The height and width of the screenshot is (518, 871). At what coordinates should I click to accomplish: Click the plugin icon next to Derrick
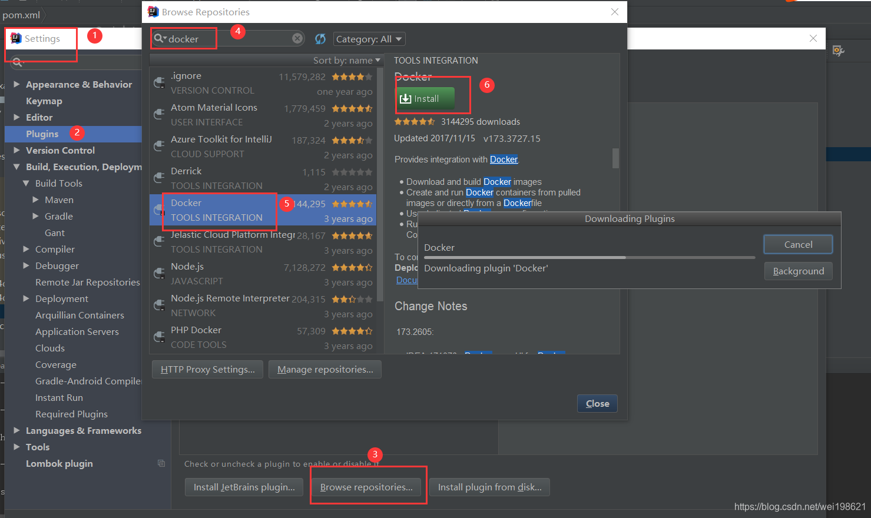point(159,178)
